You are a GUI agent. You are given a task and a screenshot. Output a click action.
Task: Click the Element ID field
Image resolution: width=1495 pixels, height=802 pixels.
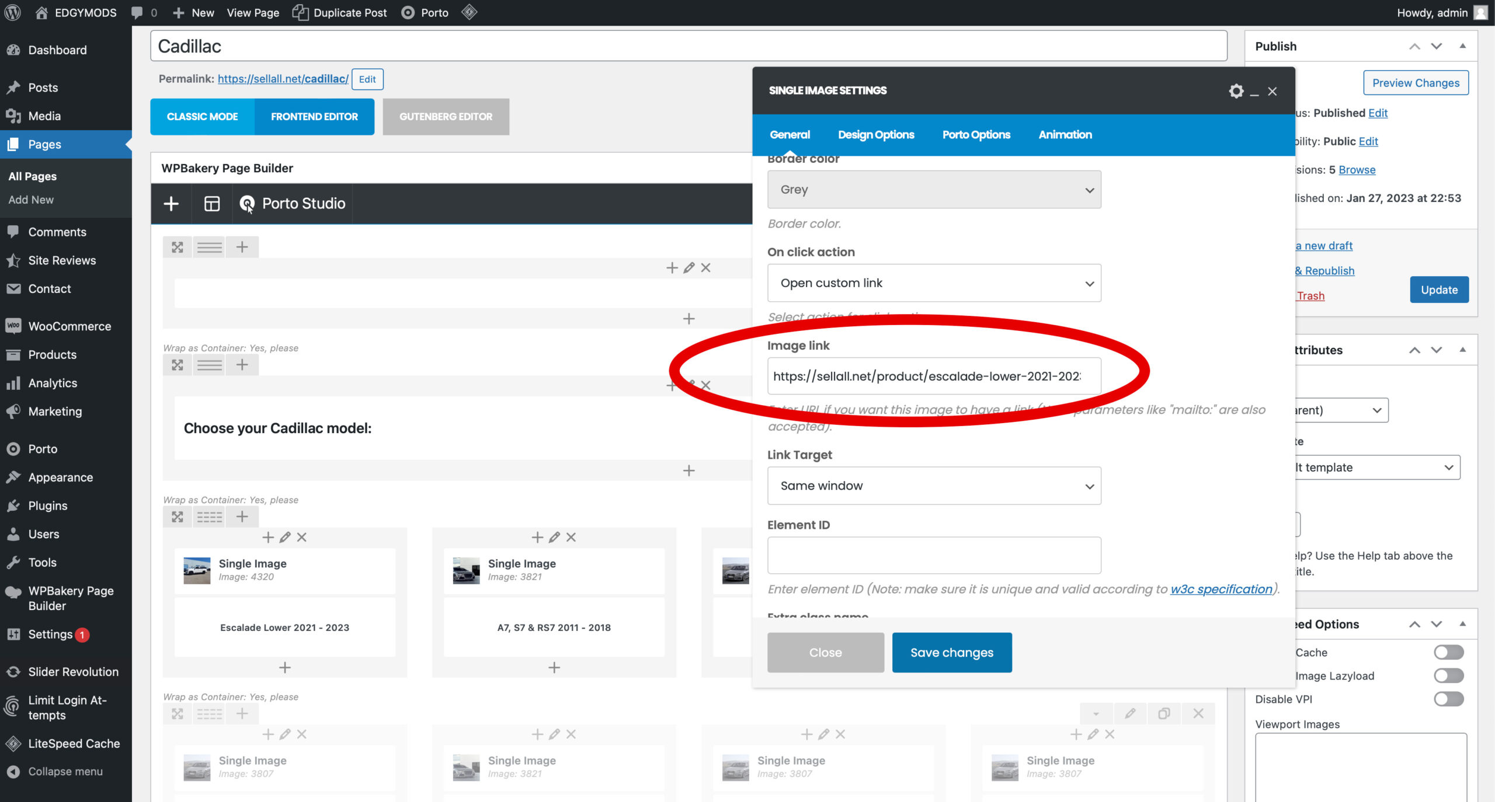tap(934, 555)
